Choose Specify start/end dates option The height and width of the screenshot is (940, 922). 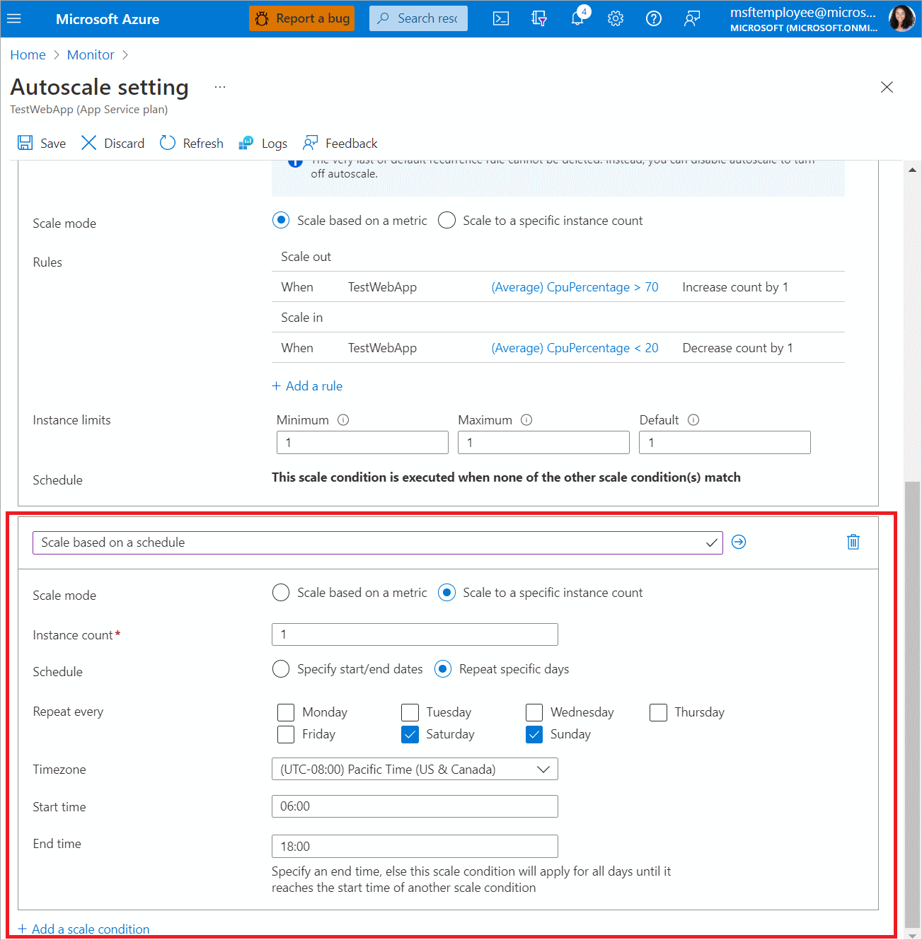281,669
